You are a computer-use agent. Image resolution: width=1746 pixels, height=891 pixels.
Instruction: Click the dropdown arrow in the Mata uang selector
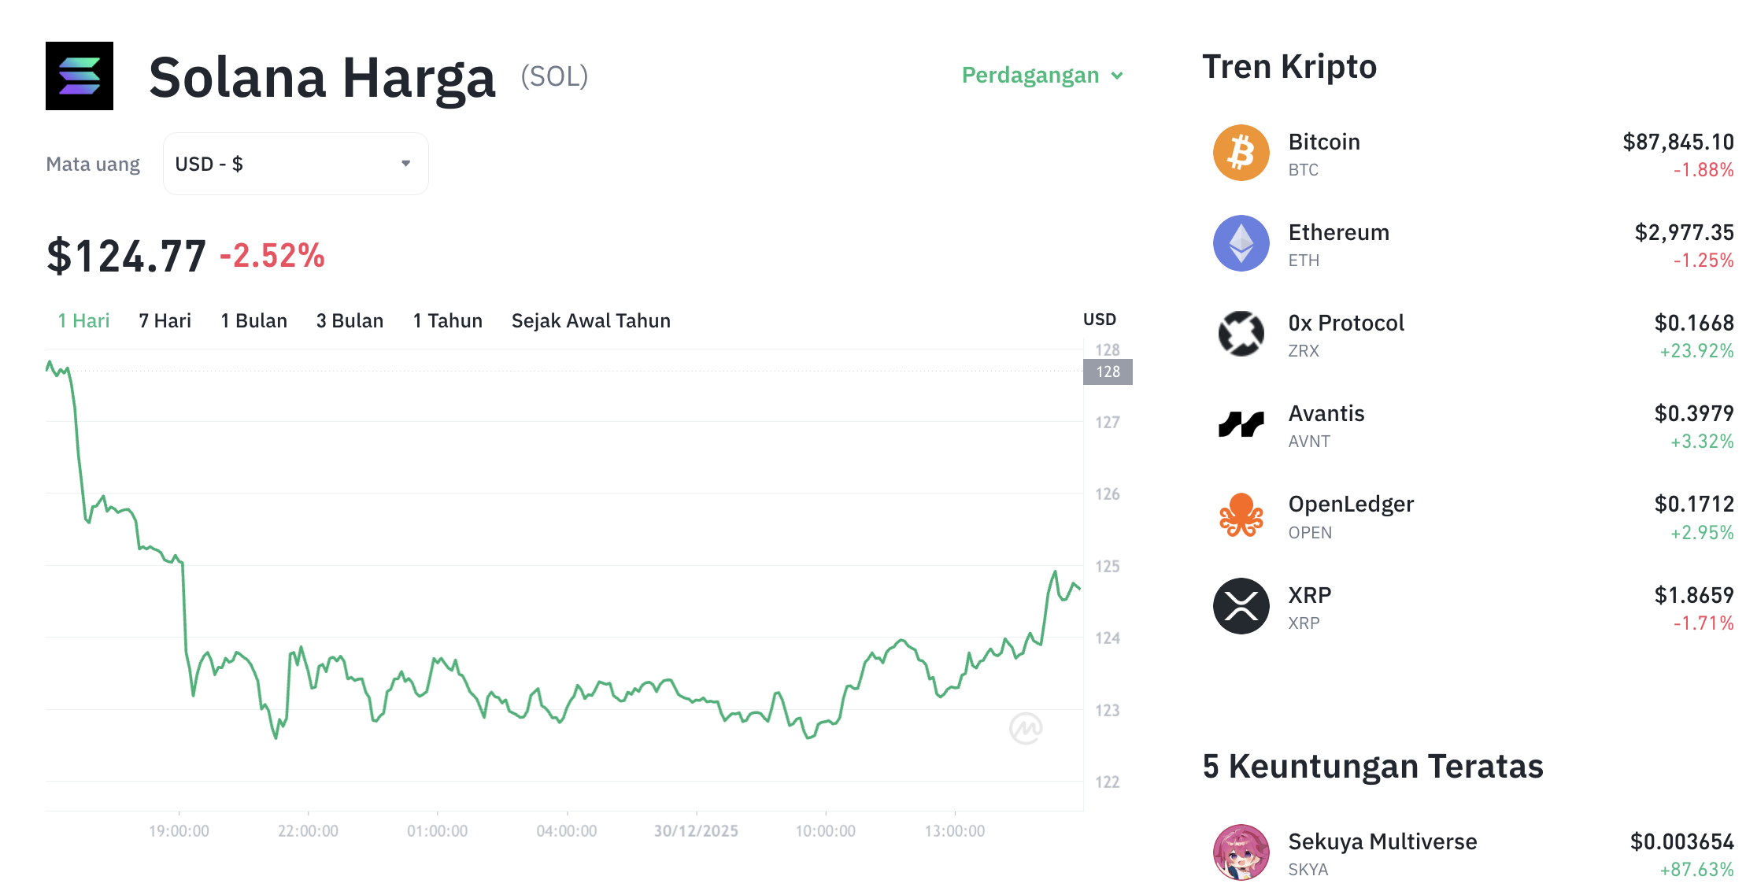(406, 163)
